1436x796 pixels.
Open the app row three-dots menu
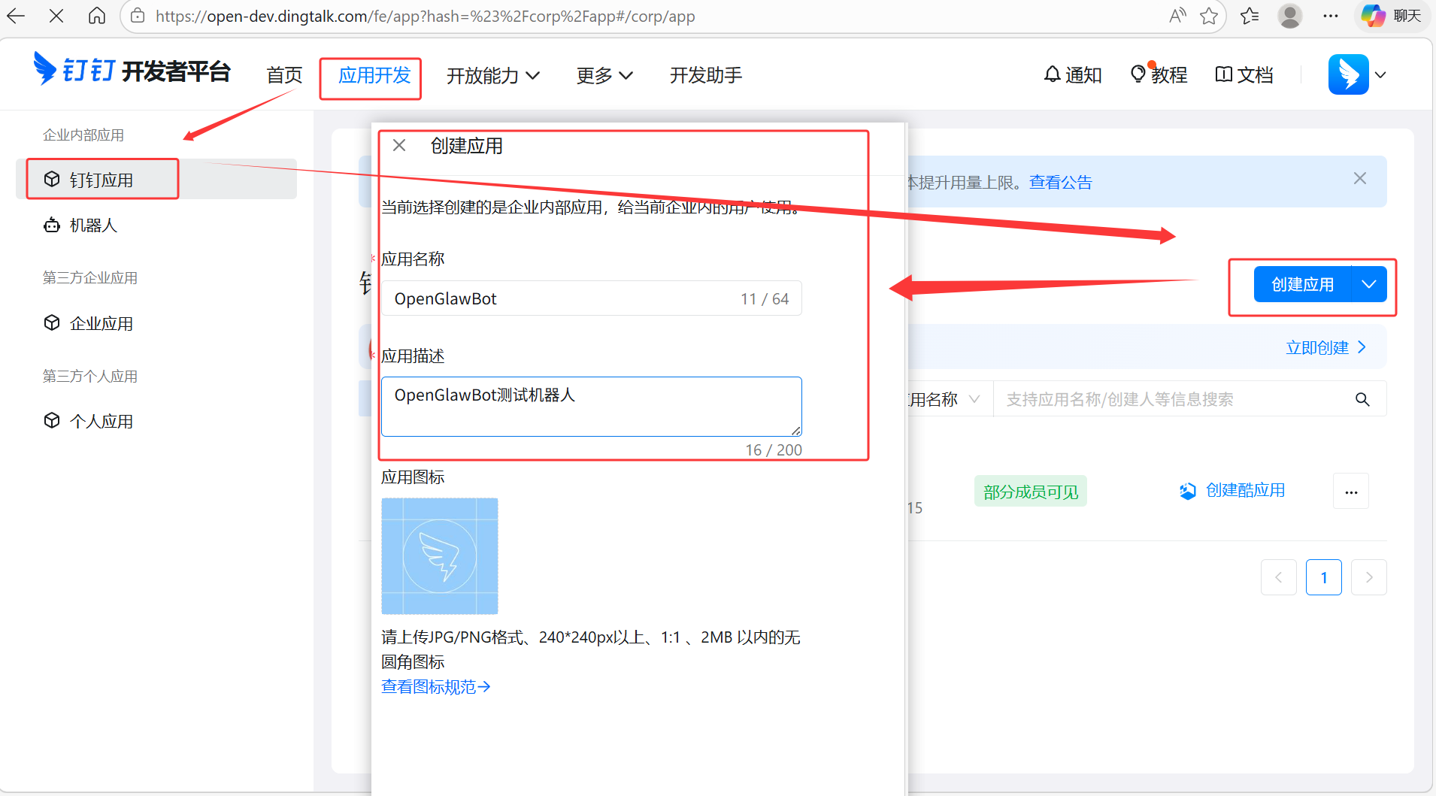[x=1351, y=492]
